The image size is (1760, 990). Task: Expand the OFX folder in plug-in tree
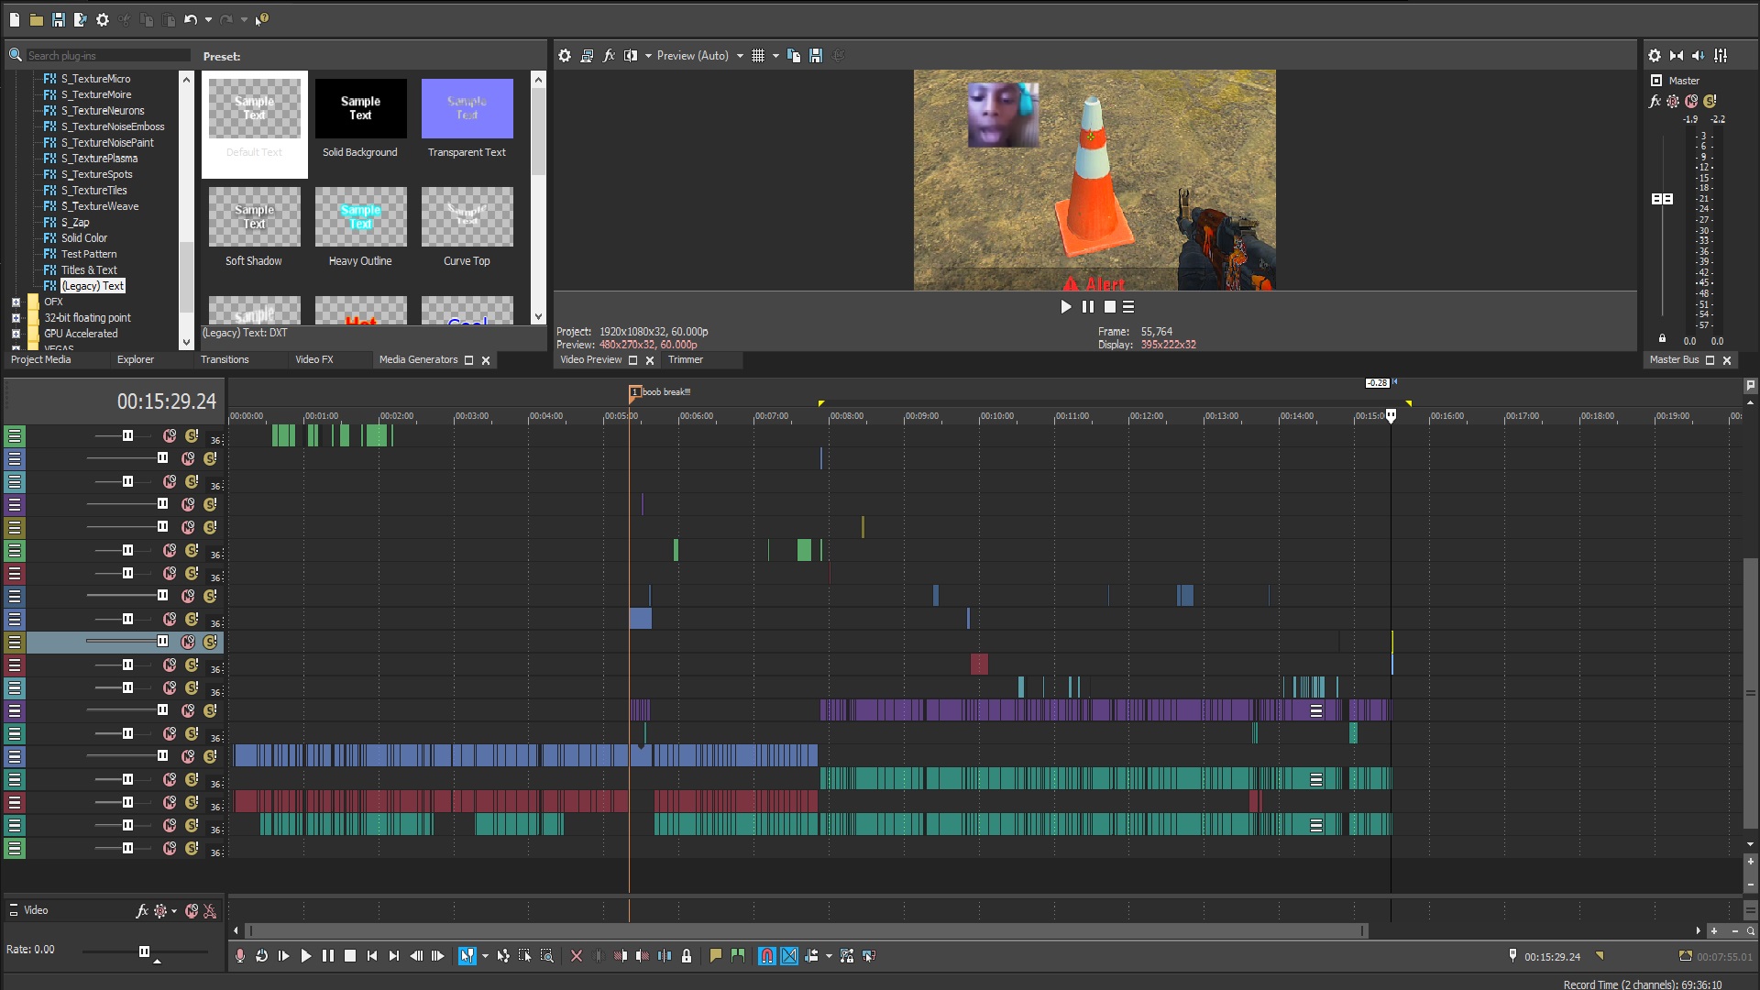(16, 302)
